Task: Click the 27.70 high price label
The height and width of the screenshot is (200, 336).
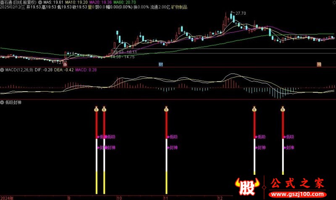Action: tap(241, 13)
